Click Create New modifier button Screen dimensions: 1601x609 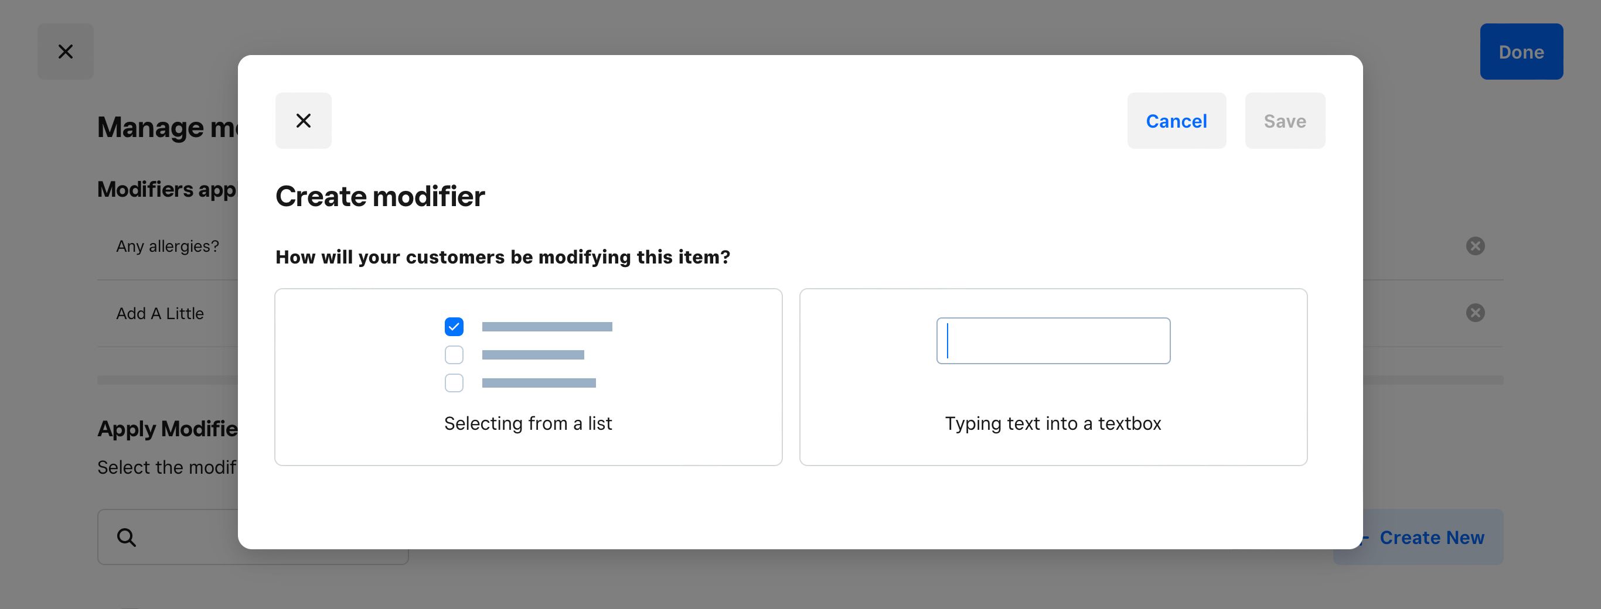[1431, 538]
